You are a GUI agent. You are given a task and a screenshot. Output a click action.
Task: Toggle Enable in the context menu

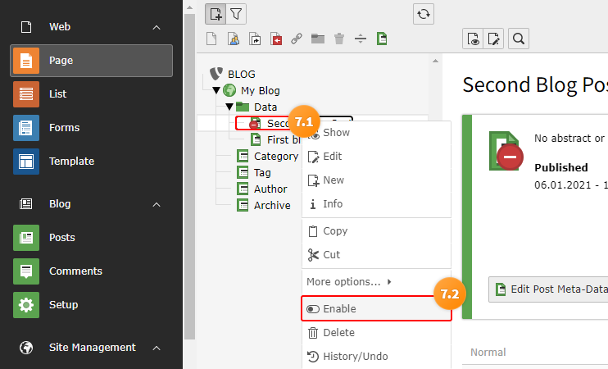[376, 309]
